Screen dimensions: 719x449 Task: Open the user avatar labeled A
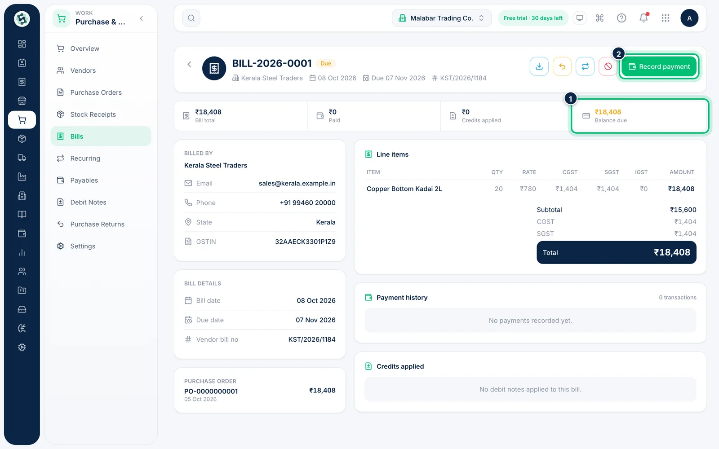[689, 18]
